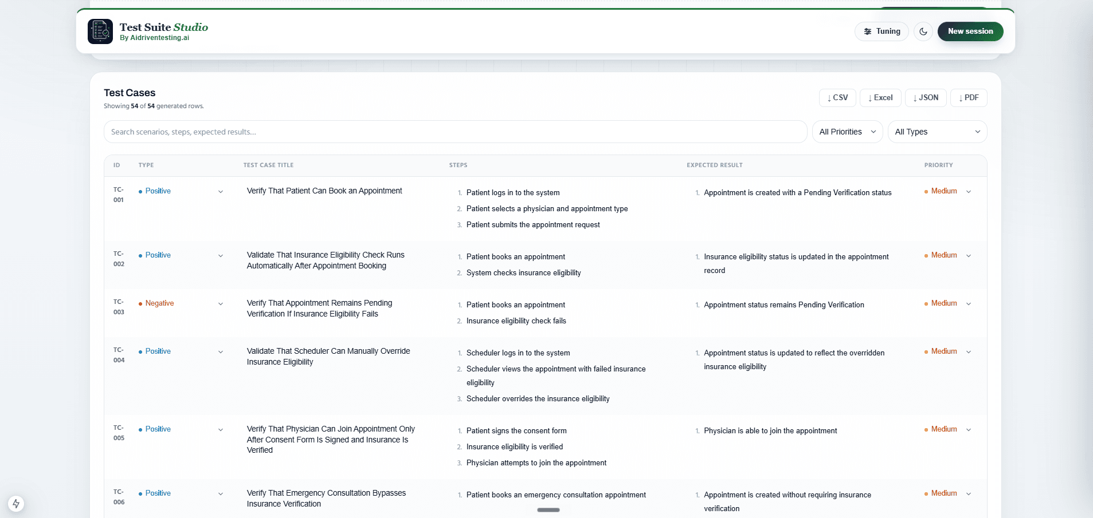Click result "Physician is able to join the appointment"

(x=770, y=431)
